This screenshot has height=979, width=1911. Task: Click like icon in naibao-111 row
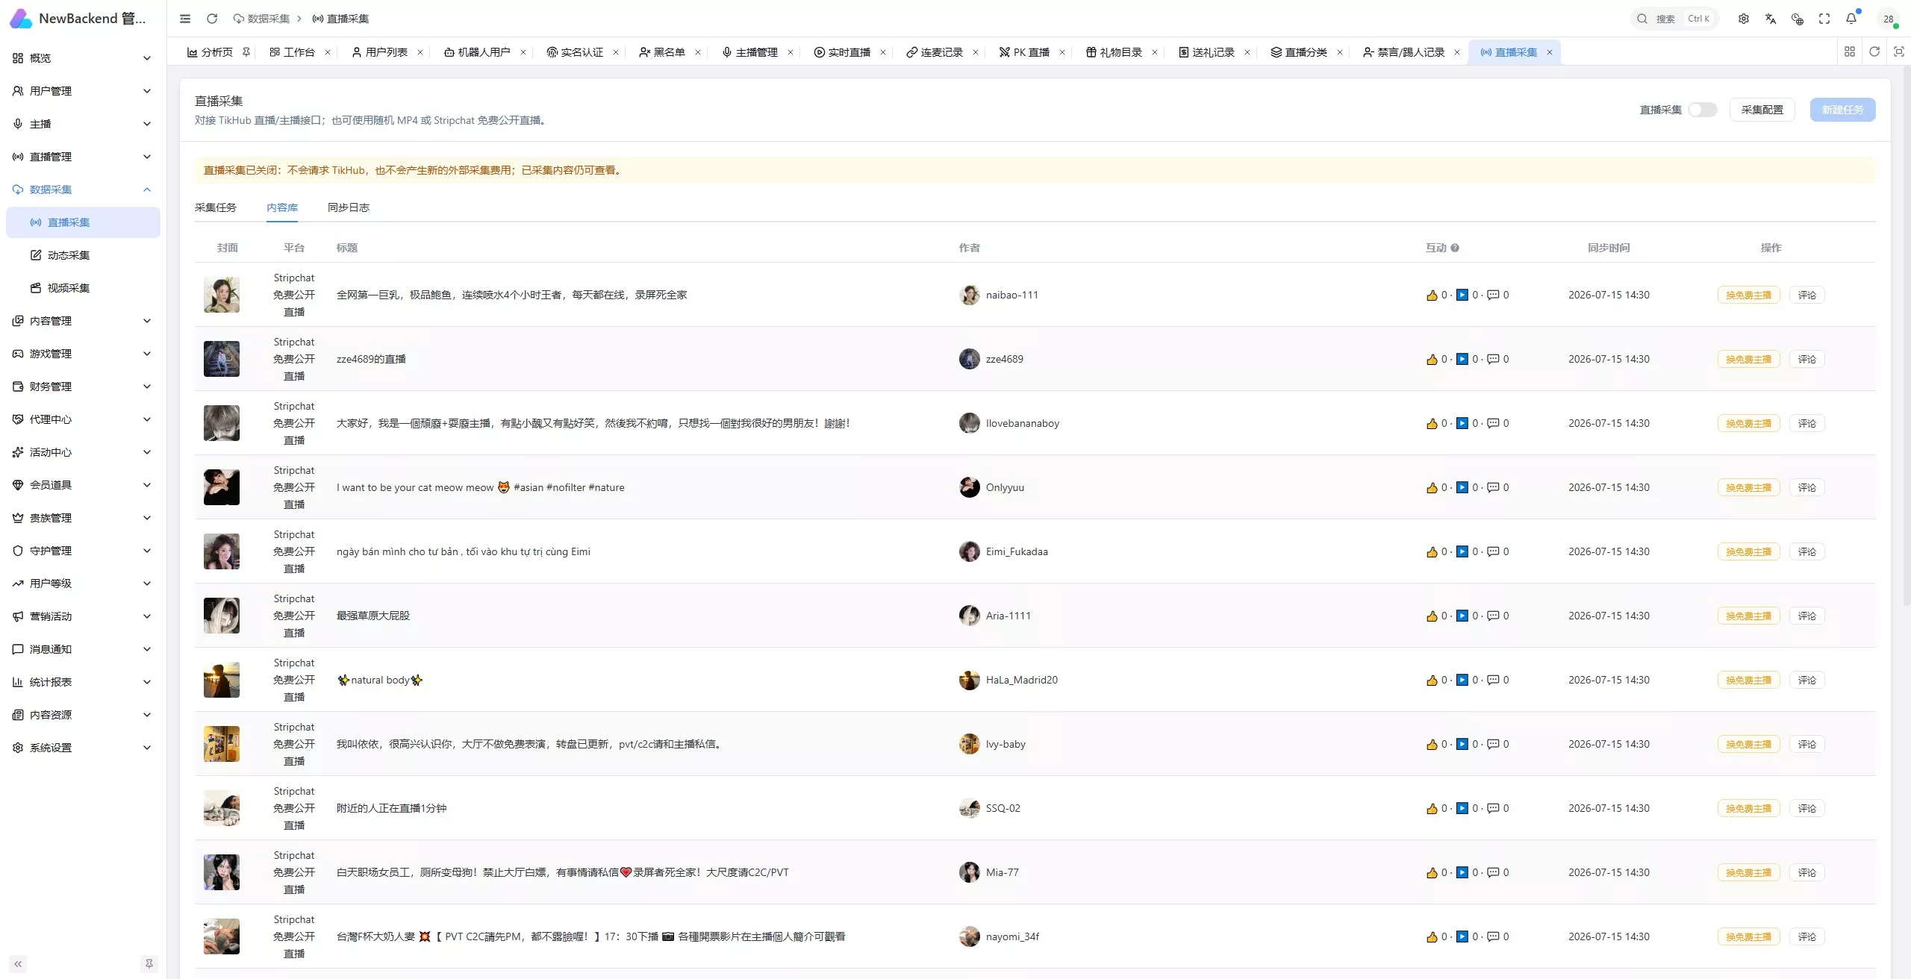point(1432,295)
